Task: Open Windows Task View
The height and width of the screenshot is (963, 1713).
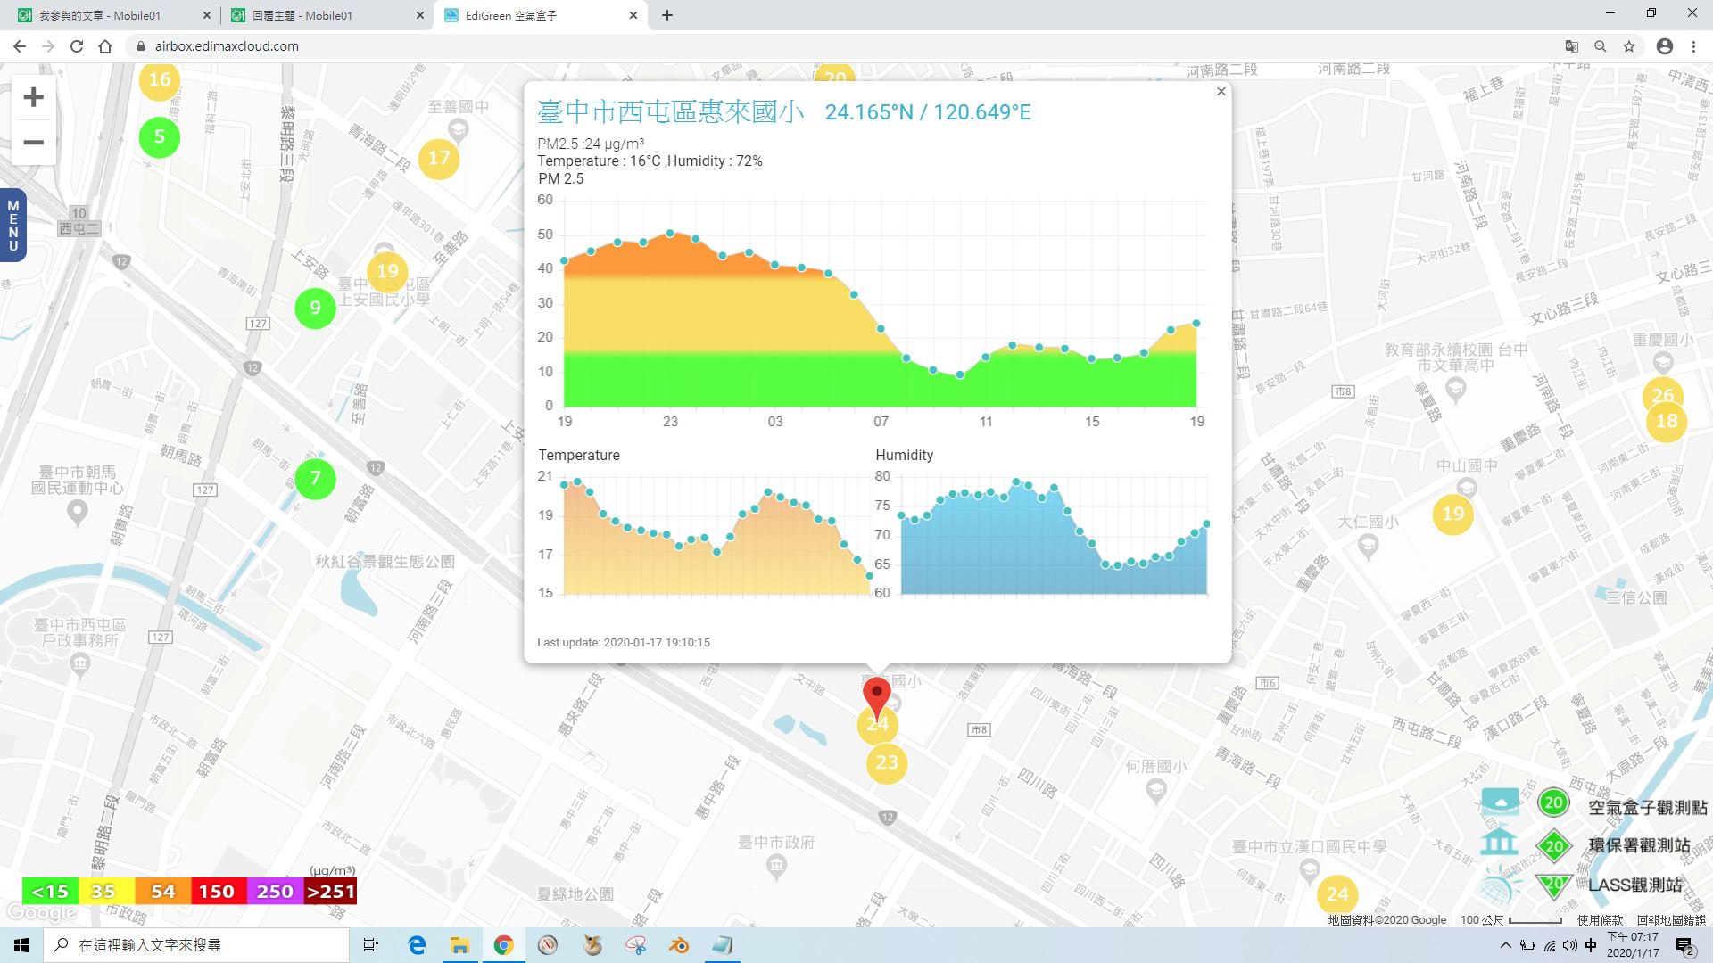Action: tap(371, 945)
